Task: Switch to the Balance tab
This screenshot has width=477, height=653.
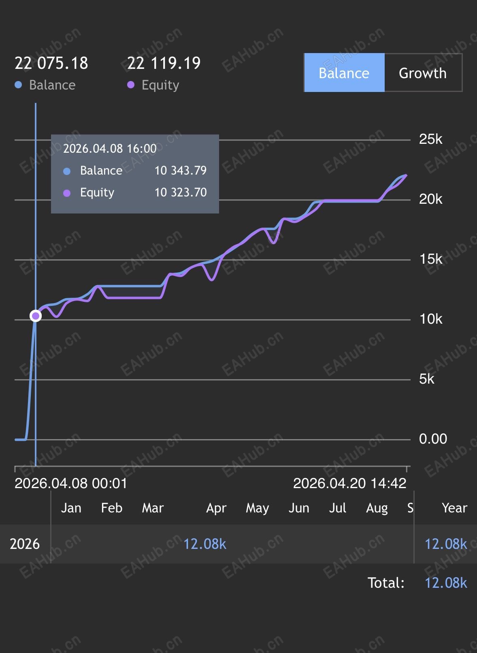Action: click(x=344, y=73)
